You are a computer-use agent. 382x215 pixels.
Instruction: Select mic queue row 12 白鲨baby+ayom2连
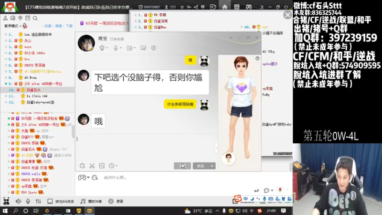[38, 102]
